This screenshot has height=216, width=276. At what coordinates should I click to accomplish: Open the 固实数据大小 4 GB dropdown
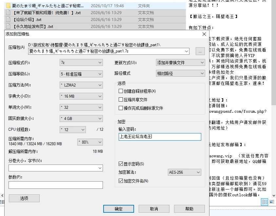point(81,118)
